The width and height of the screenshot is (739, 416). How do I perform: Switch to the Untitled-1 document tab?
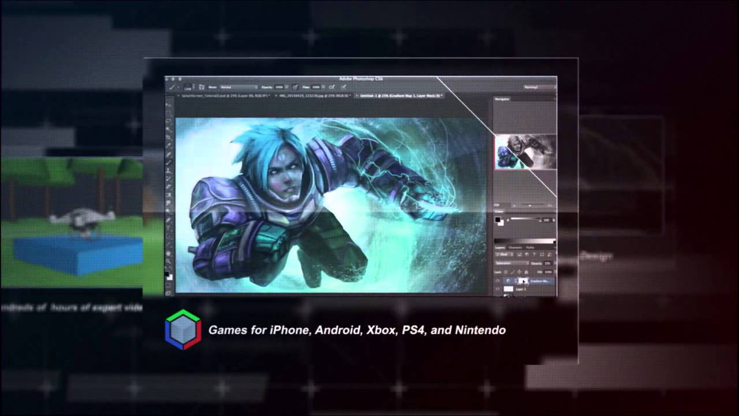400,96
